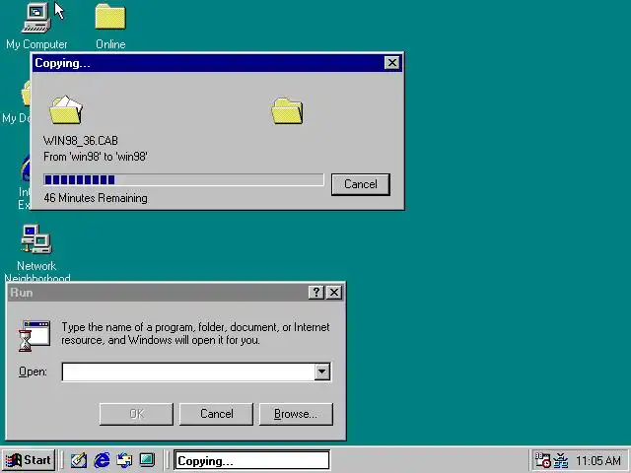631x473 pixels.
Task: Click the Open text field in Run
Action: click(x=188, y=372)
